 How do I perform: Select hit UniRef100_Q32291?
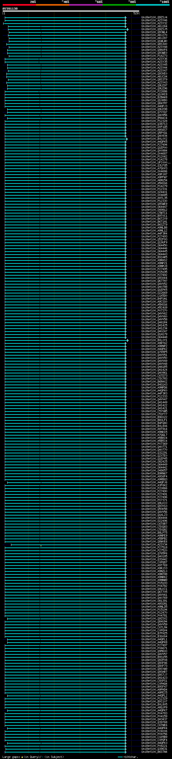point(154,453)
